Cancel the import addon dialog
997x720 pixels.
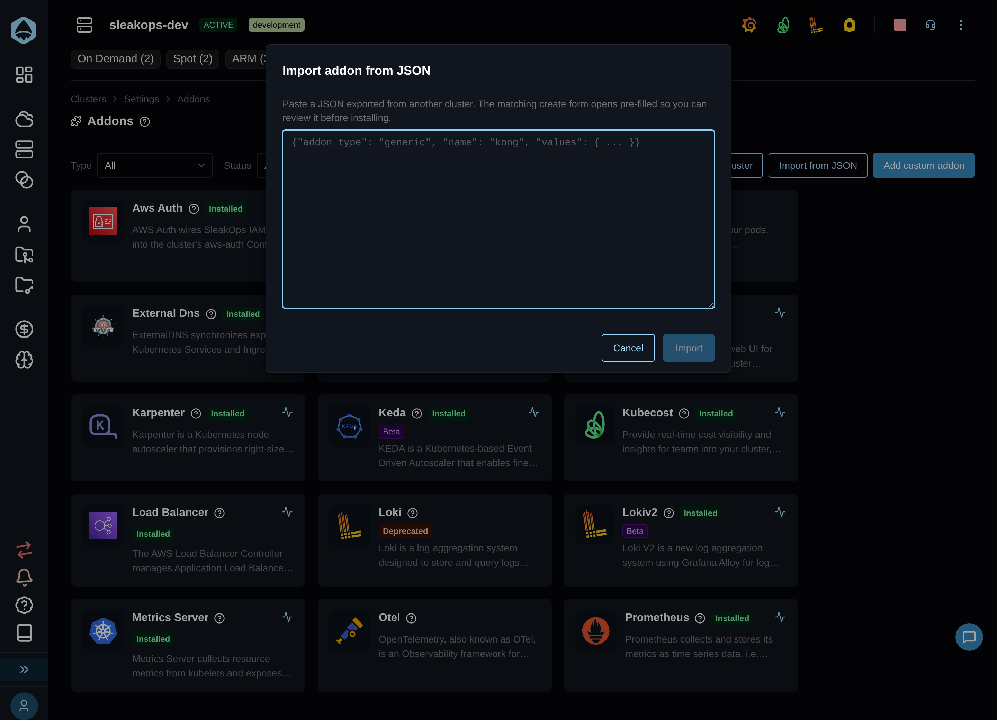[628, 348]
